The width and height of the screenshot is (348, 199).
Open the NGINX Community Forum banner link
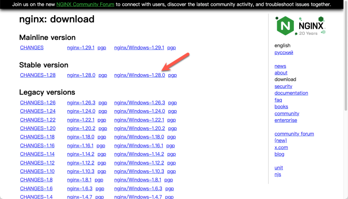[85, 5]
